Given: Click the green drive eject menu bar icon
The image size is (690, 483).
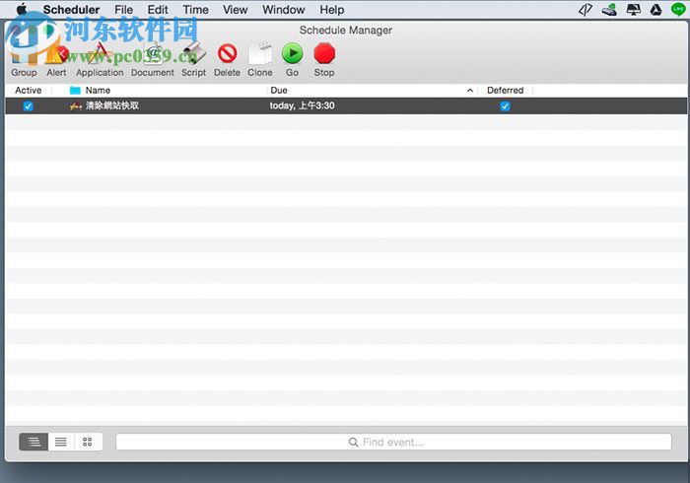Looking at the screenshot, I should tap(609, 9).
